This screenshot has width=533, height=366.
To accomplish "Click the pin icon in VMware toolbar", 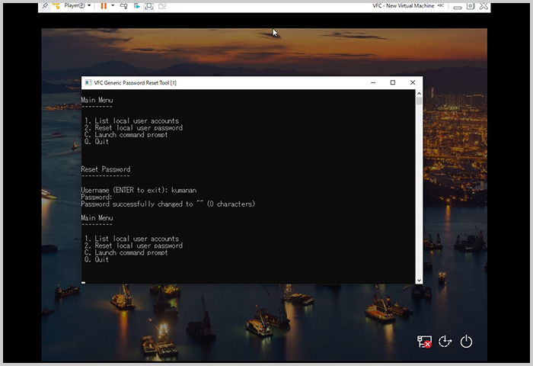I will (x=44, y=6).
